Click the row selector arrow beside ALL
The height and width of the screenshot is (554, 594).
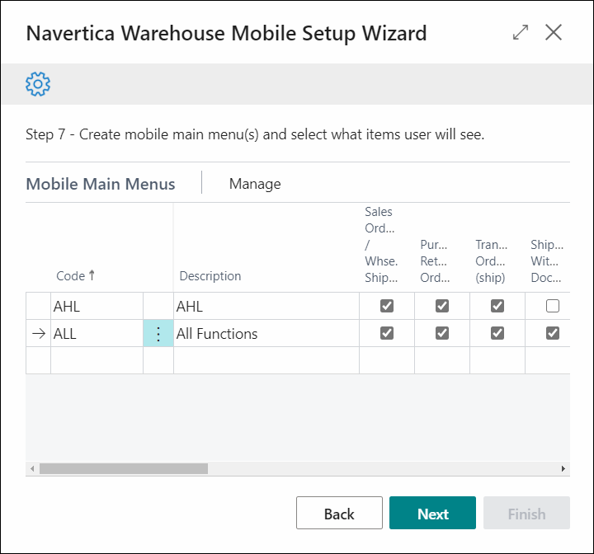point(39,333)
